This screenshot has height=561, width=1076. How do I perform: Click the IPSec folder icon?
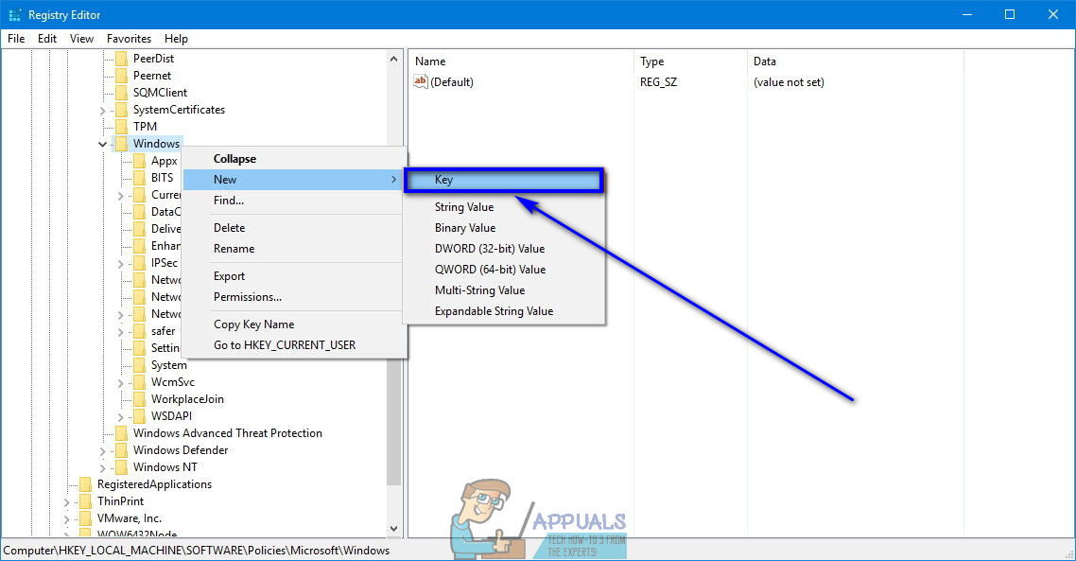tap(139, 263)
